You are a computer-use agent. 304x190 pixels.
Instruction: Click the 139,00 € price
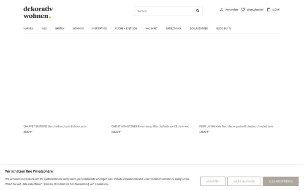204,132
